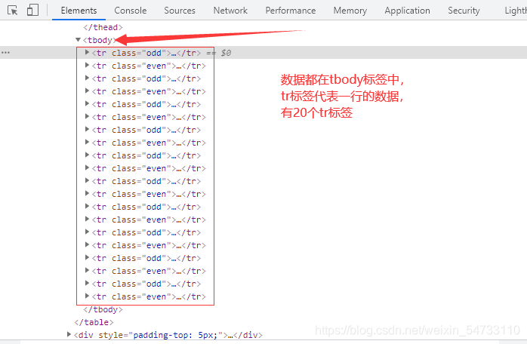Expand the tr odd row just above the last tr
The image size is (527, 344).
tap(87, 283)
